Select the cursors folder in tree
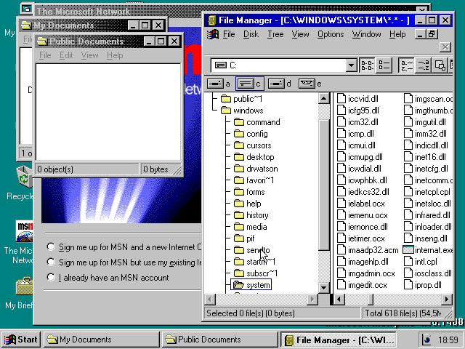The width and height of the screenshot is (465, 349). click(252, 145)
